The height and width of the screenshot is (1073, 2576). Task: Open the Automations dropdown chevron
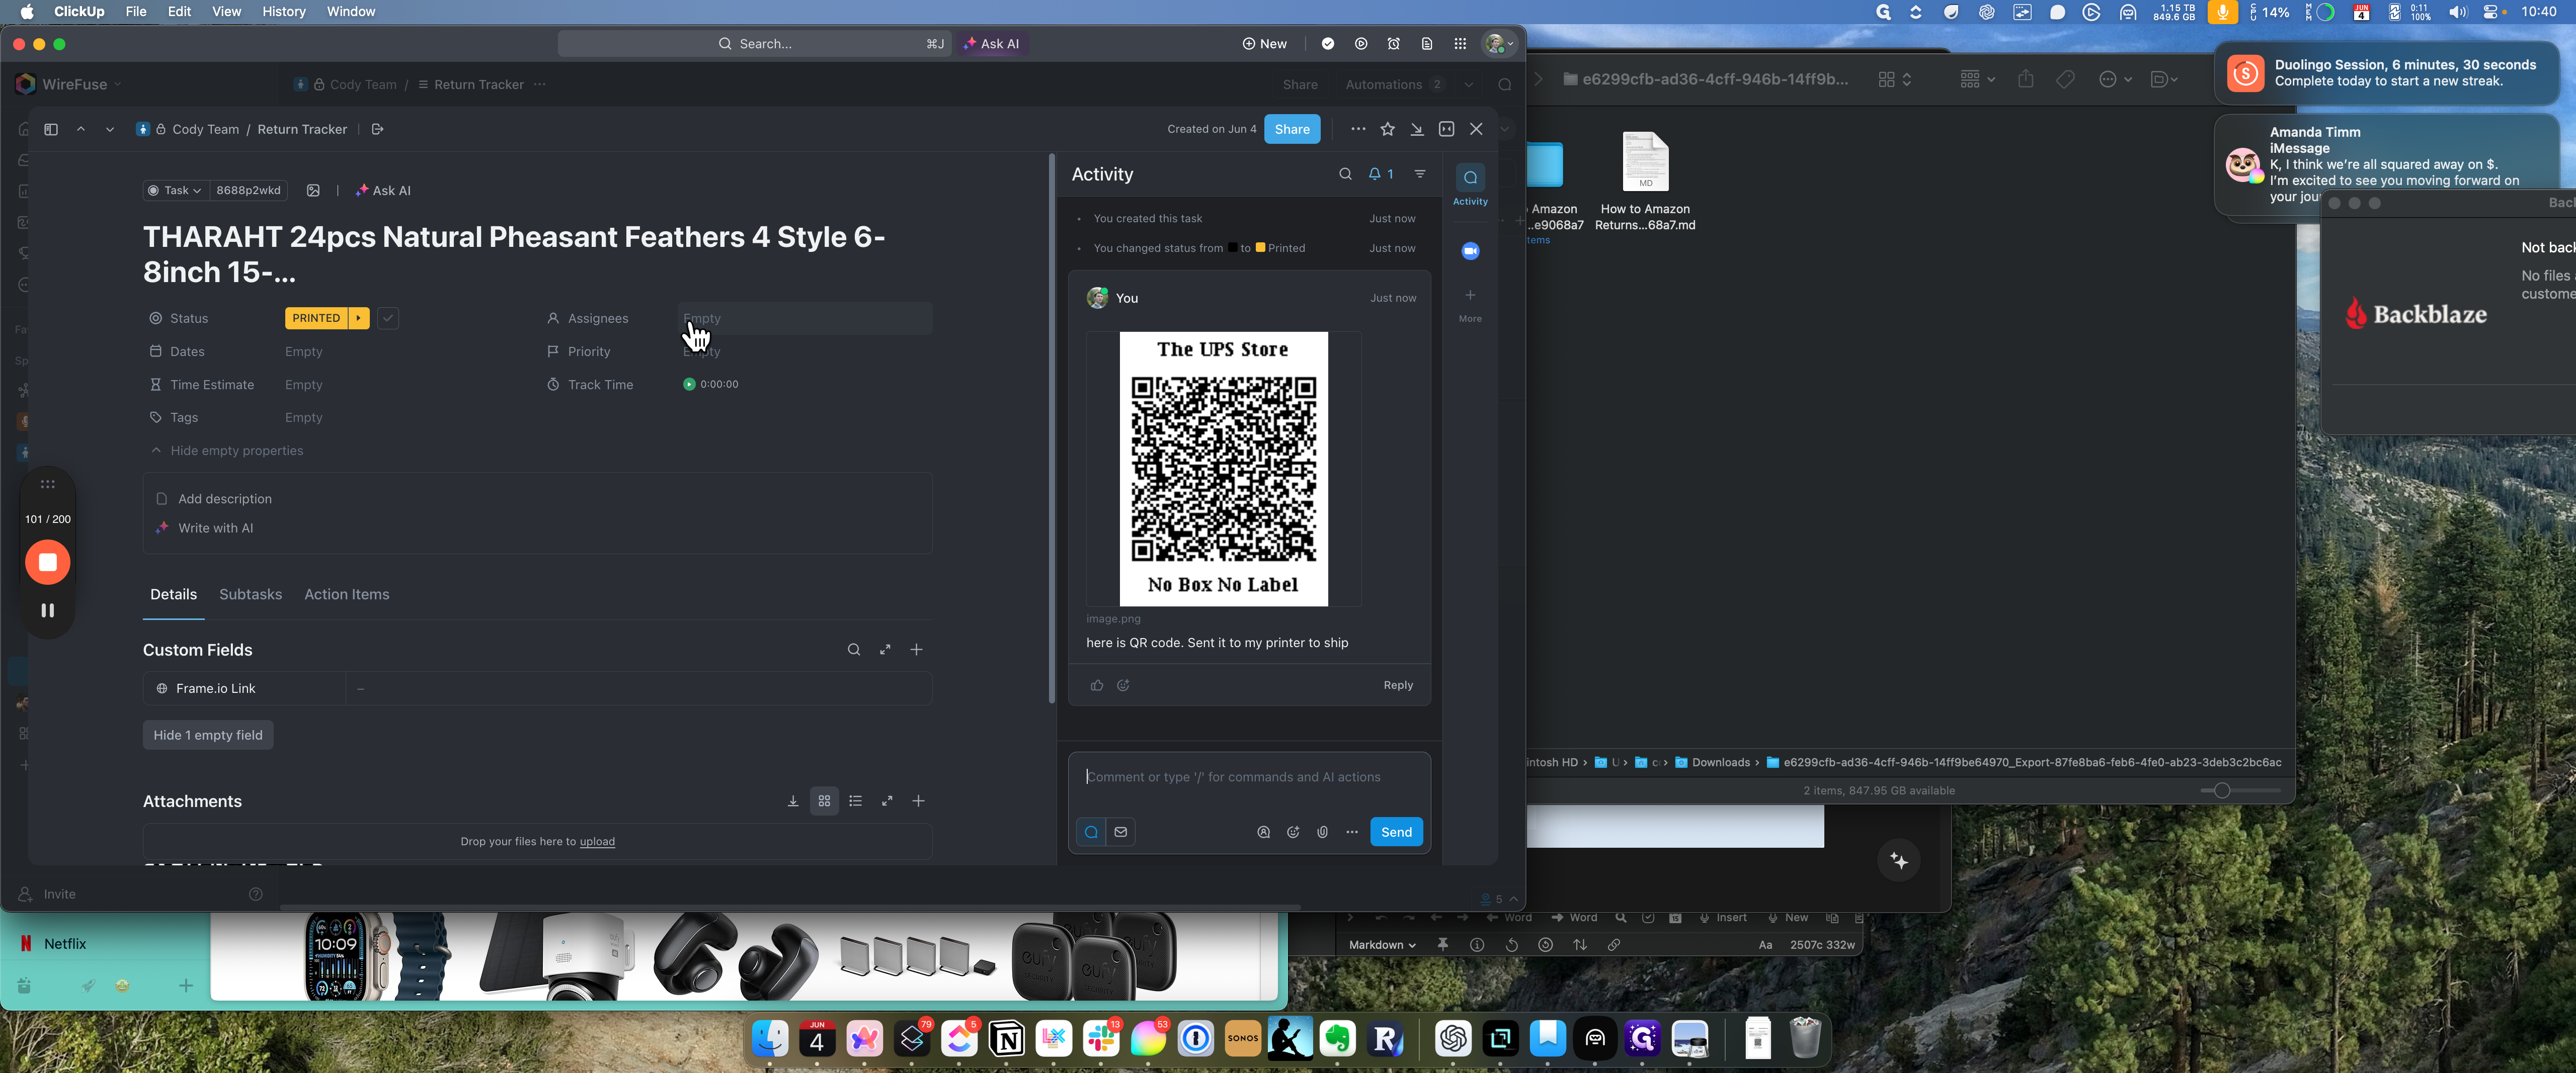click(x=1469, y=85)
